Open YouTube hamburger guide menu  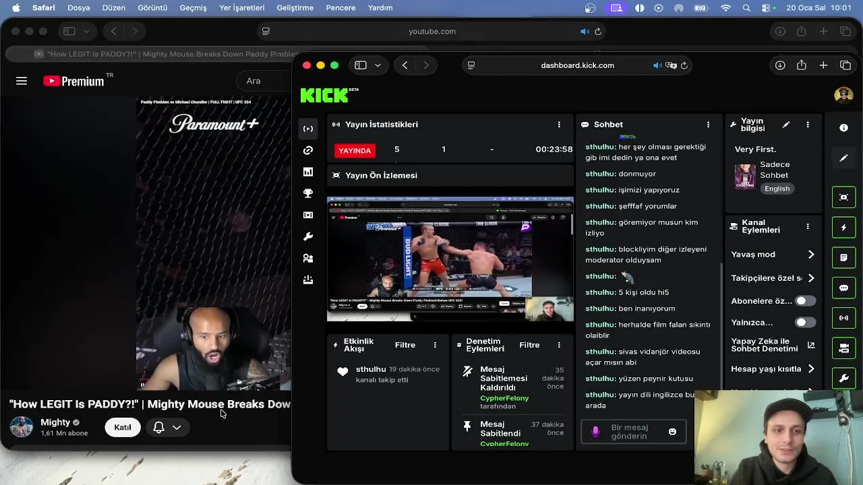pos(22,81)
